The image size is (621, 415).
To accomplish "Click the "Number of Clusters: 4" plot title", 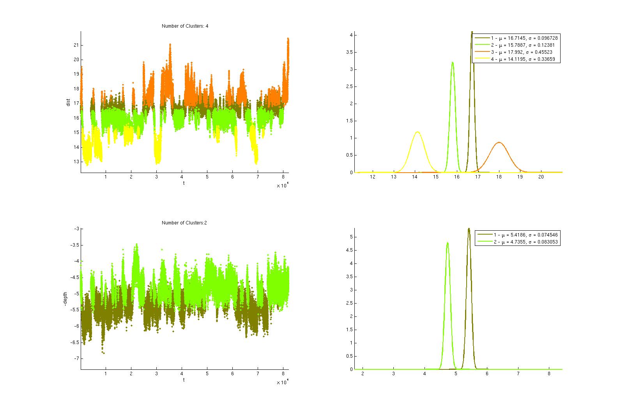I will click(184, 26).
